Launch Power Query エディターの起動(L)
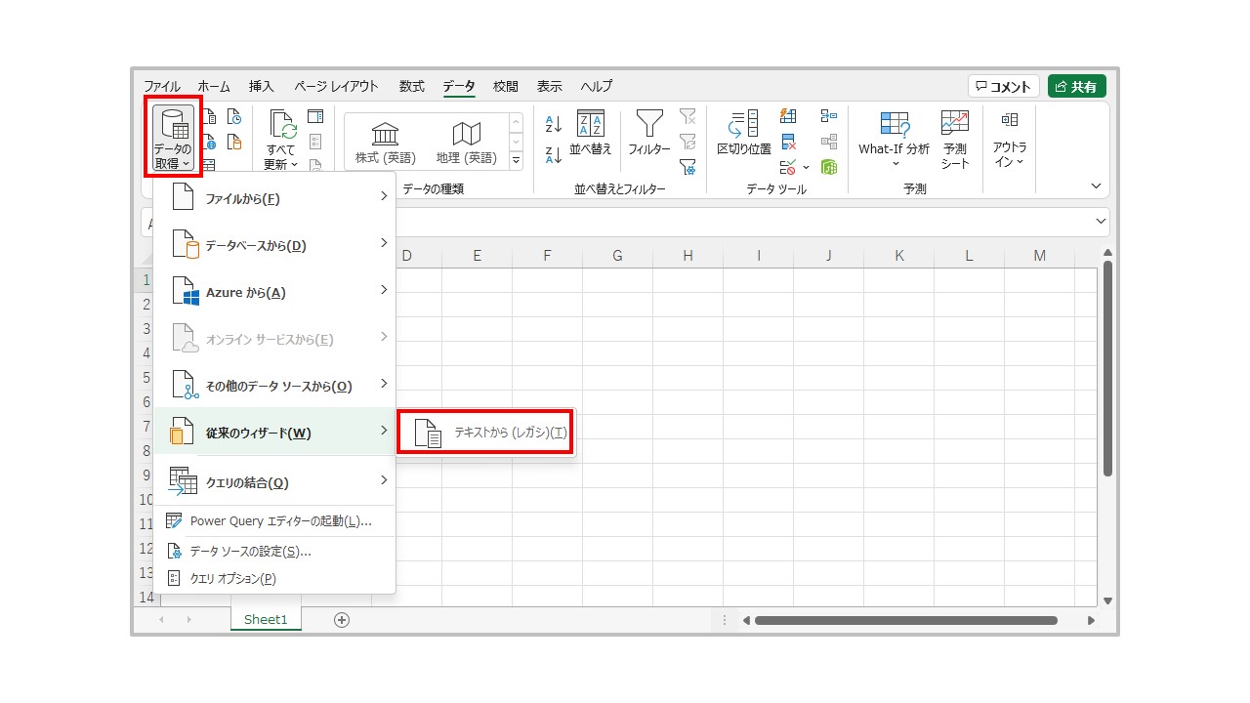This screenshot has width=1250, height=703. pos(274,521)
